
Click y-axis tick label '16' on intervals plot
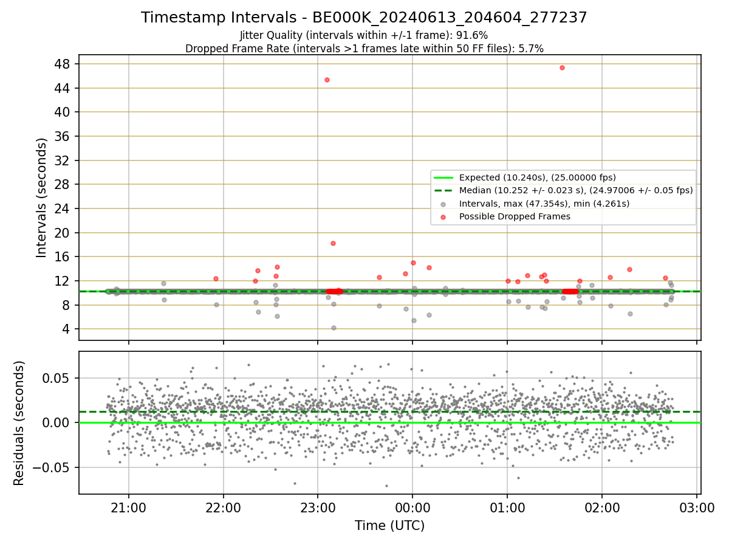tap(63, 256)
